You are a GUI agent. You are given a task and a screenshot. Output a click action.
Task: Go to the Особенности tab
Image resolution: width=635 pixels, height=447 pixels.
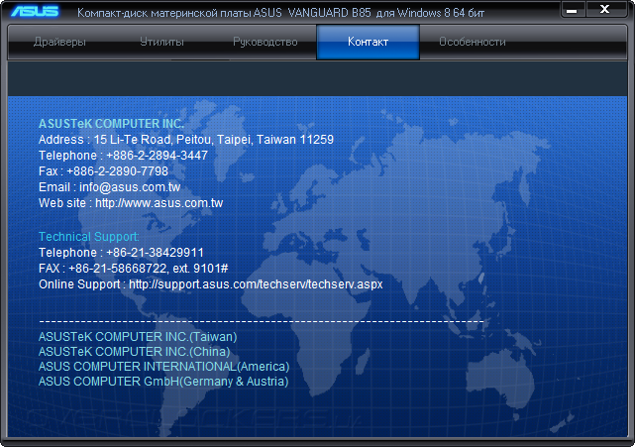coord(473,42)
